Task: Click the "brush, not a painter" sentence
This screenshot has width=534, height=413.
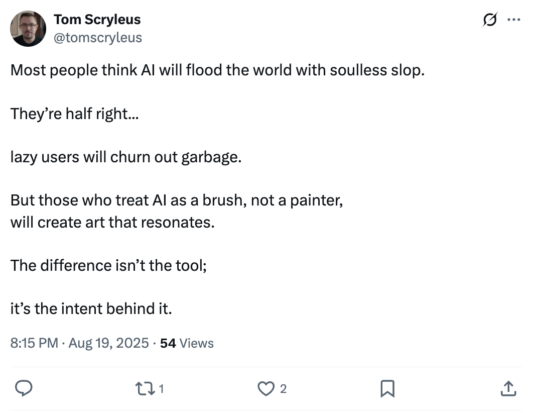Action: [x=176, y=200]
